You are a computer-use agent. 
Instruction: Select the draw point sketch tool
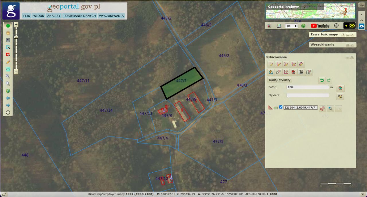click(271, 64)
